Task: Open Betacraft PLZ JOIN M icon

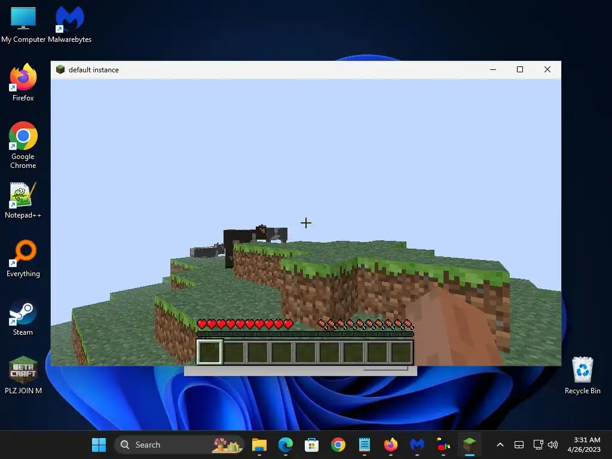Action: pyautogui.click(x=23, y=375)
